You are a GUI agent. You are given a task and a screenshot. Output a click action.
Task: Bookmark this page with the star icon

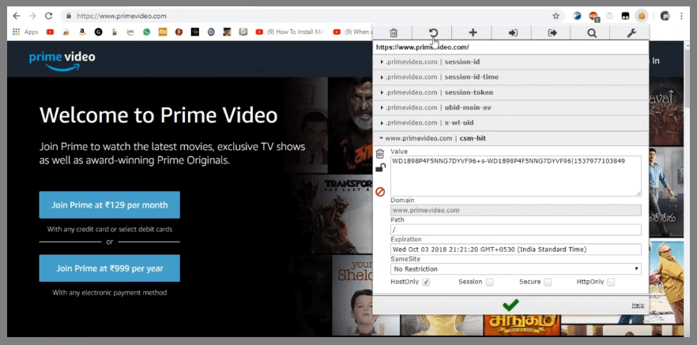point(556,16)
